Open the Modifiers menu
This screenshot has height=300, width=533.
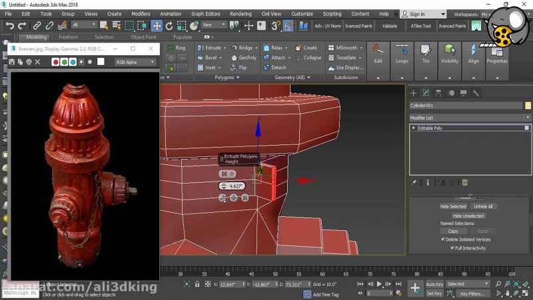[141, 14]
